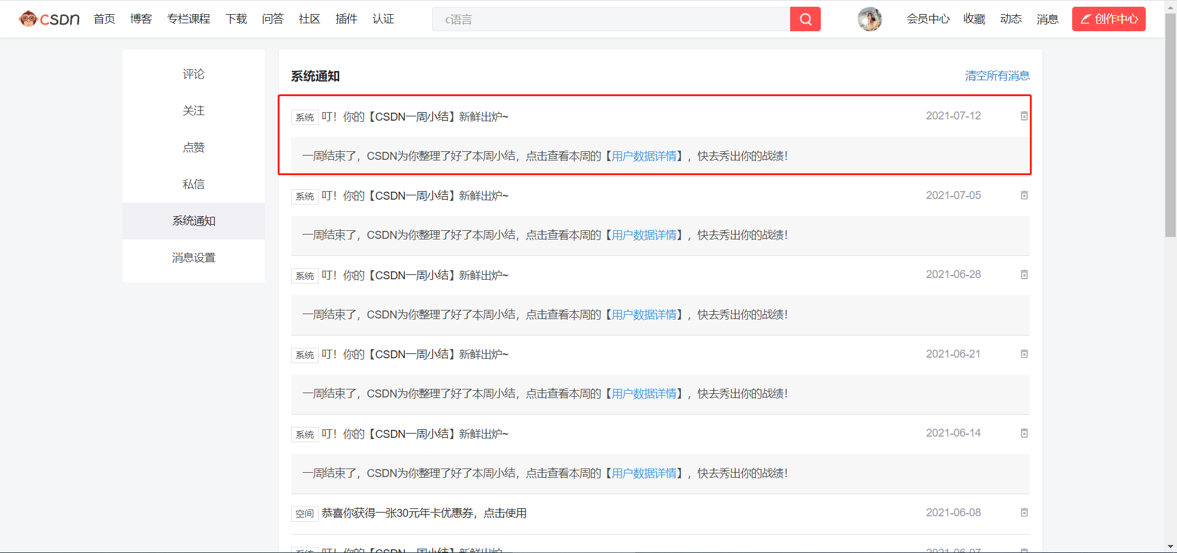Click the page vertical scrollbar thumb
Viewport: 1177px width, 553px height.
coord(1170,125)
